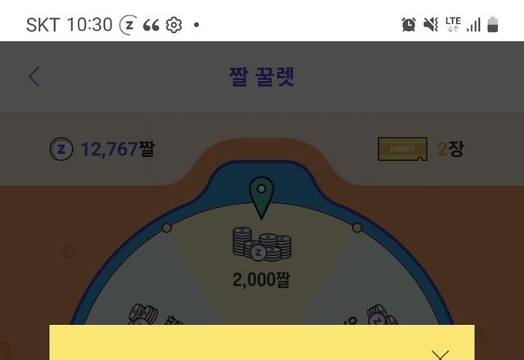Select the 2,000짤 roulette segment label
The image size is (524, 360).
[x=262, y=280]
